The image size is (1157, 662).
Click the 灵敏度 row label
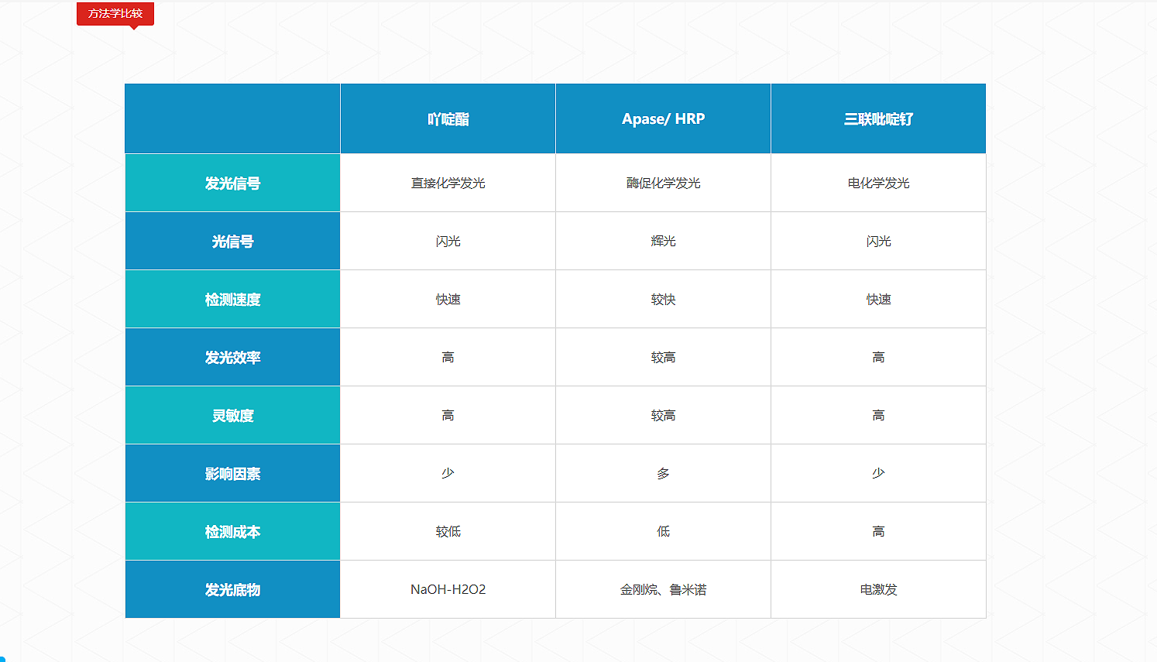pos(232,416)
